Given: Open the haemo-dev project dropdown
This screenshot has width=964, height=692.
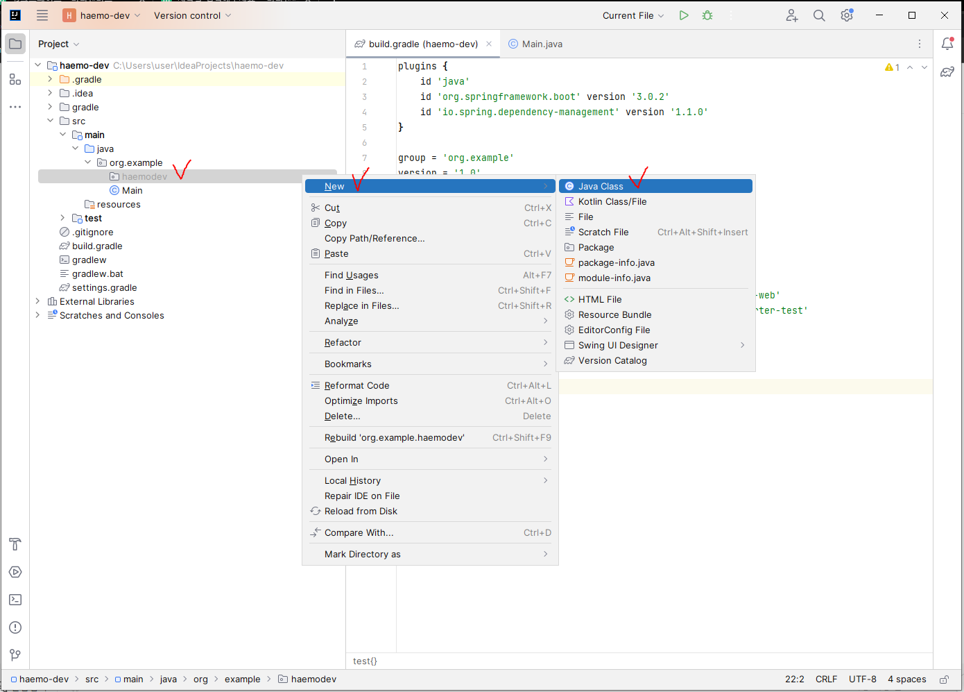Looking at the screenshot, I should point(102,15).
